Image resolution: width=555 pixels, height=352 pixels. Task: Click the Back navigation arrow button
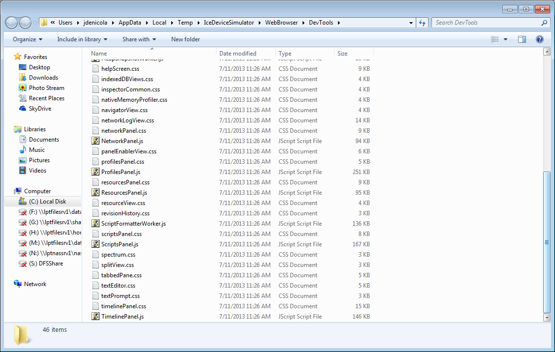11,23
